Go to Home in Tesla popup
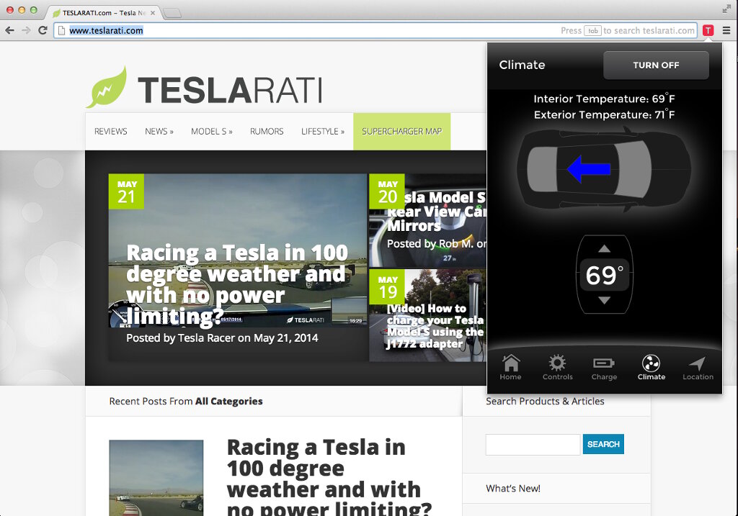The image size is (738, 516). pos(511,368)
